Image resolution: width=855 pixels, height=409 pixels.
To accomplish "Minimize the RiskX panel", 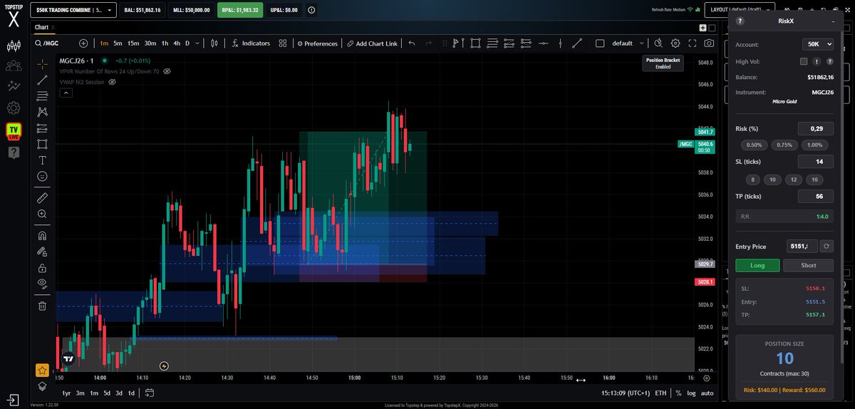I will click(833, 21).
